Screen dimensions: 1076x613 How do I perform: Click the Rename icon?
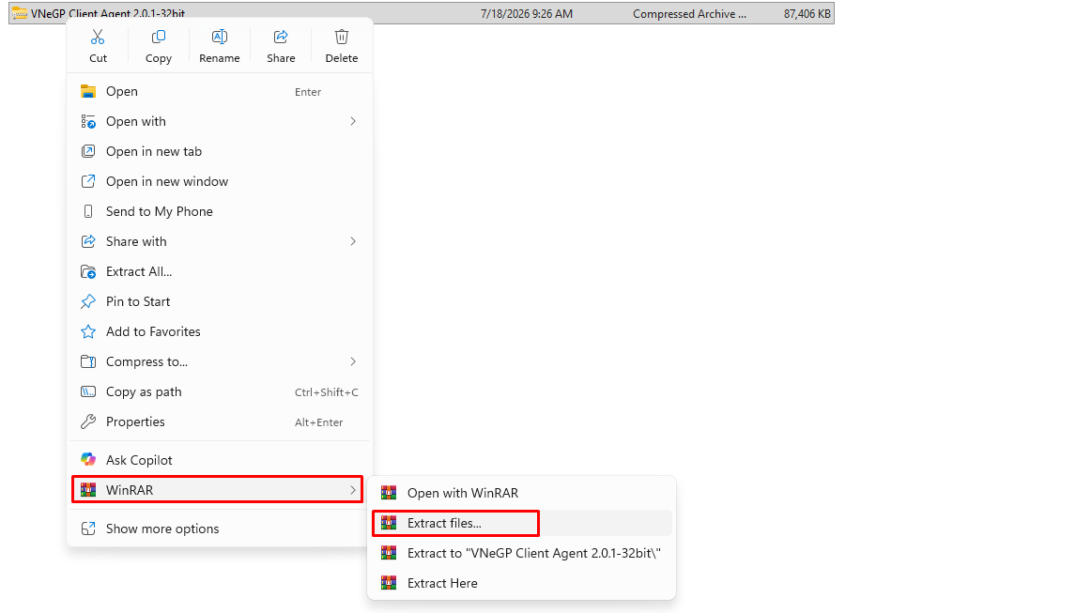220,37
